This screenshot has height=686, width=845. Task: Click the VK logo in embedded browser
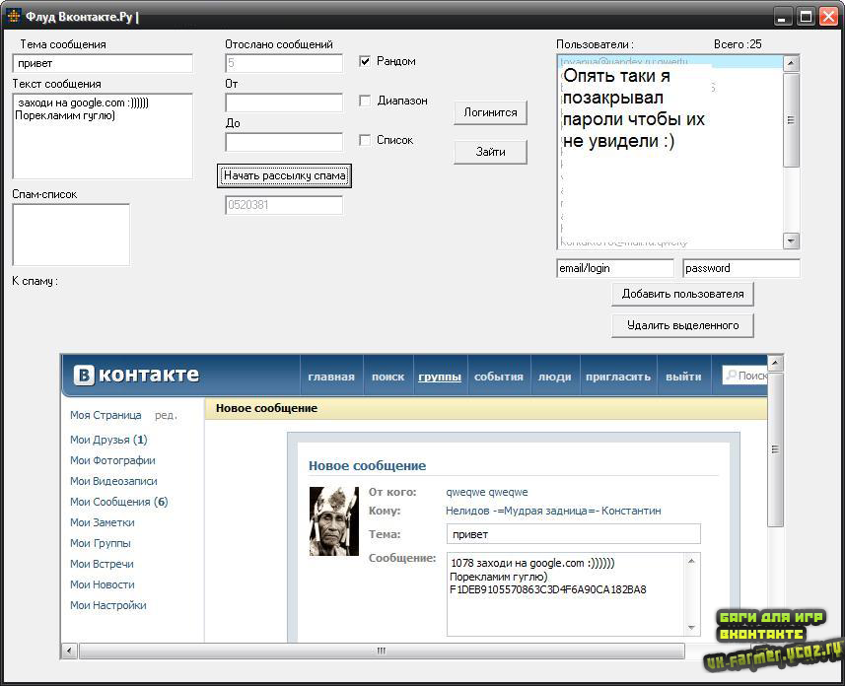coord(136,374)
